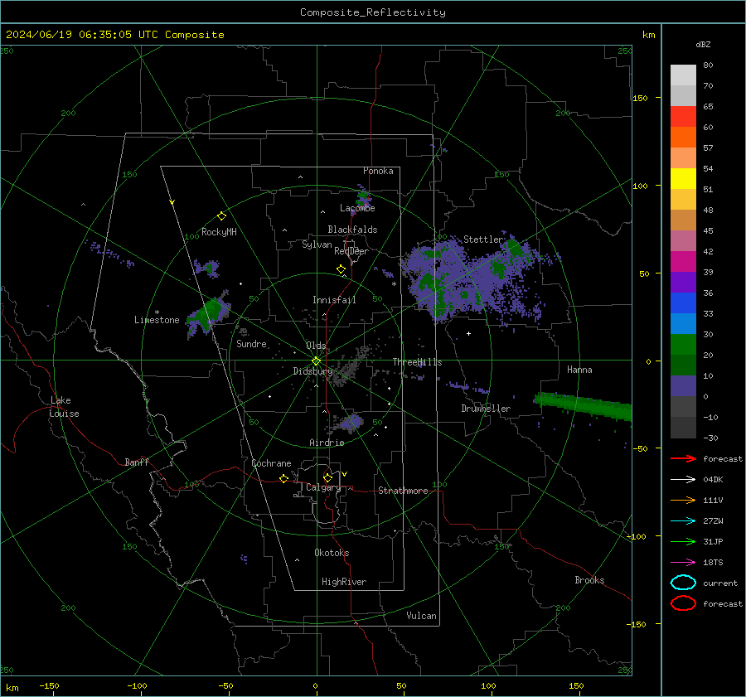Click the white 04DK arrow icon

pyautogui.click(x=683, y=480)
